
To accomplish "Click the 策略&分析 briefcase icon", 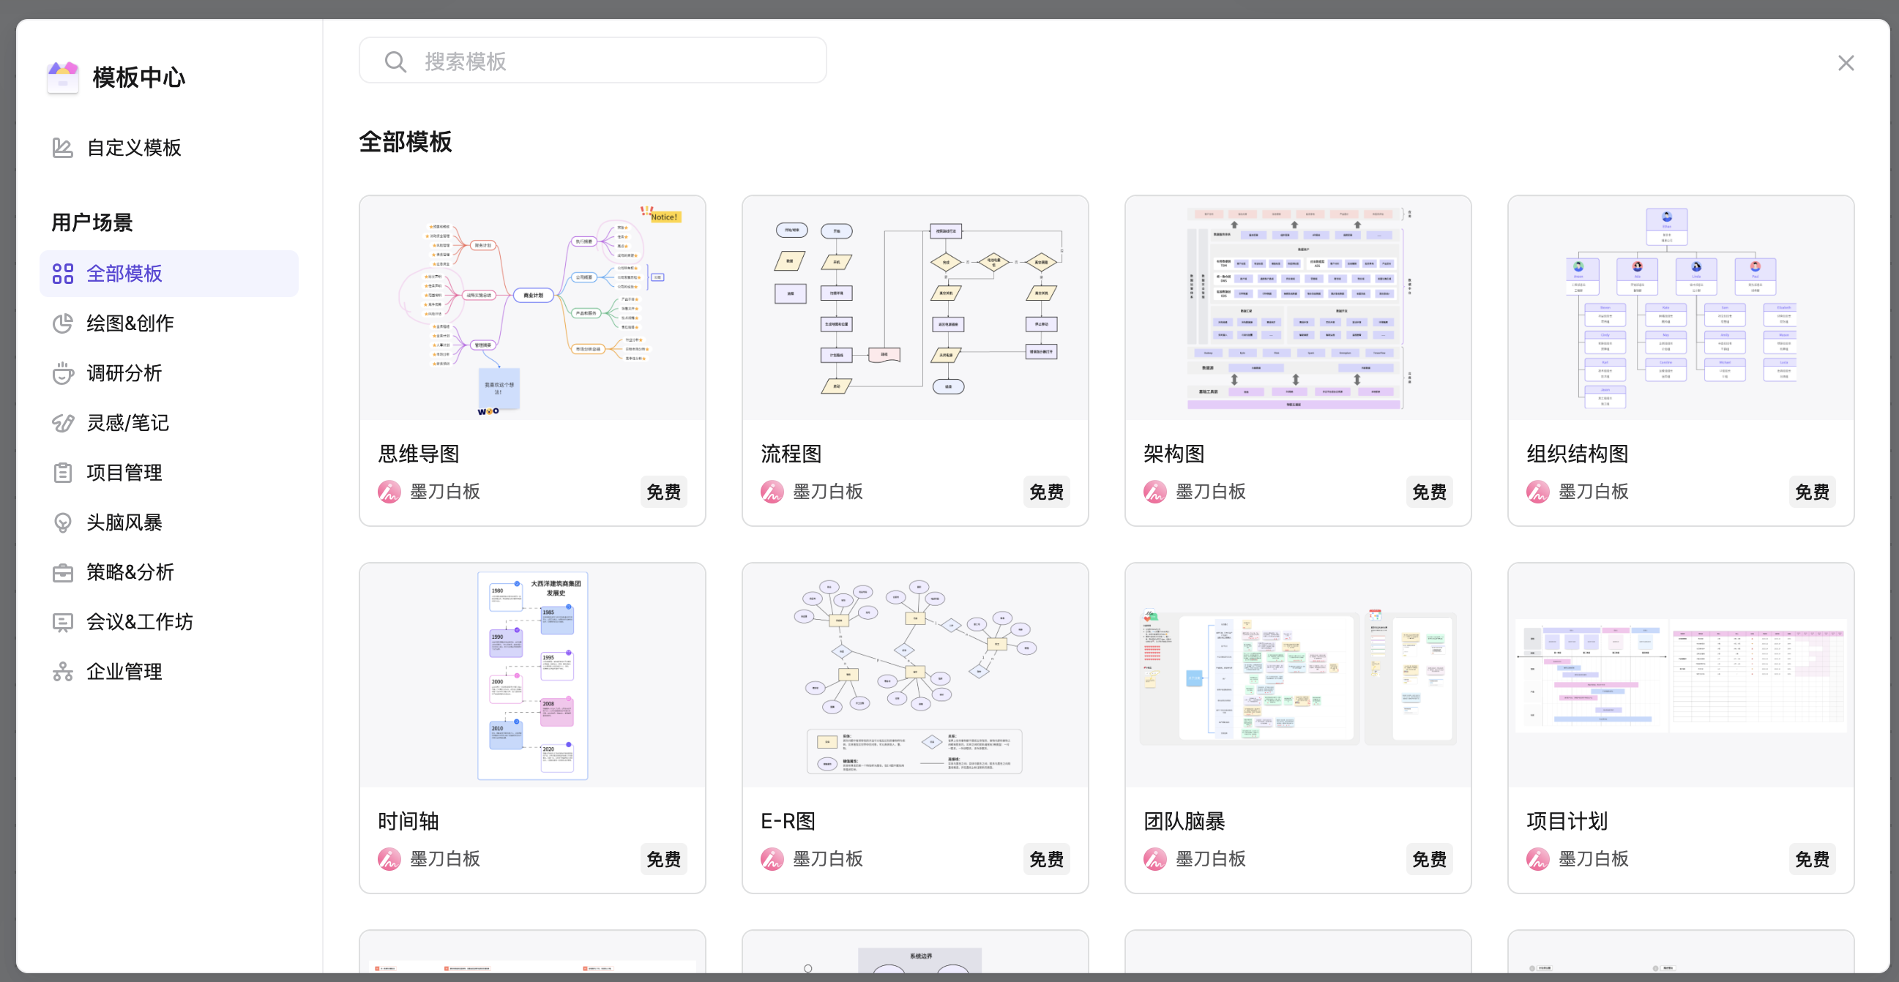I will pyautogui.click(x=63, y=572).
